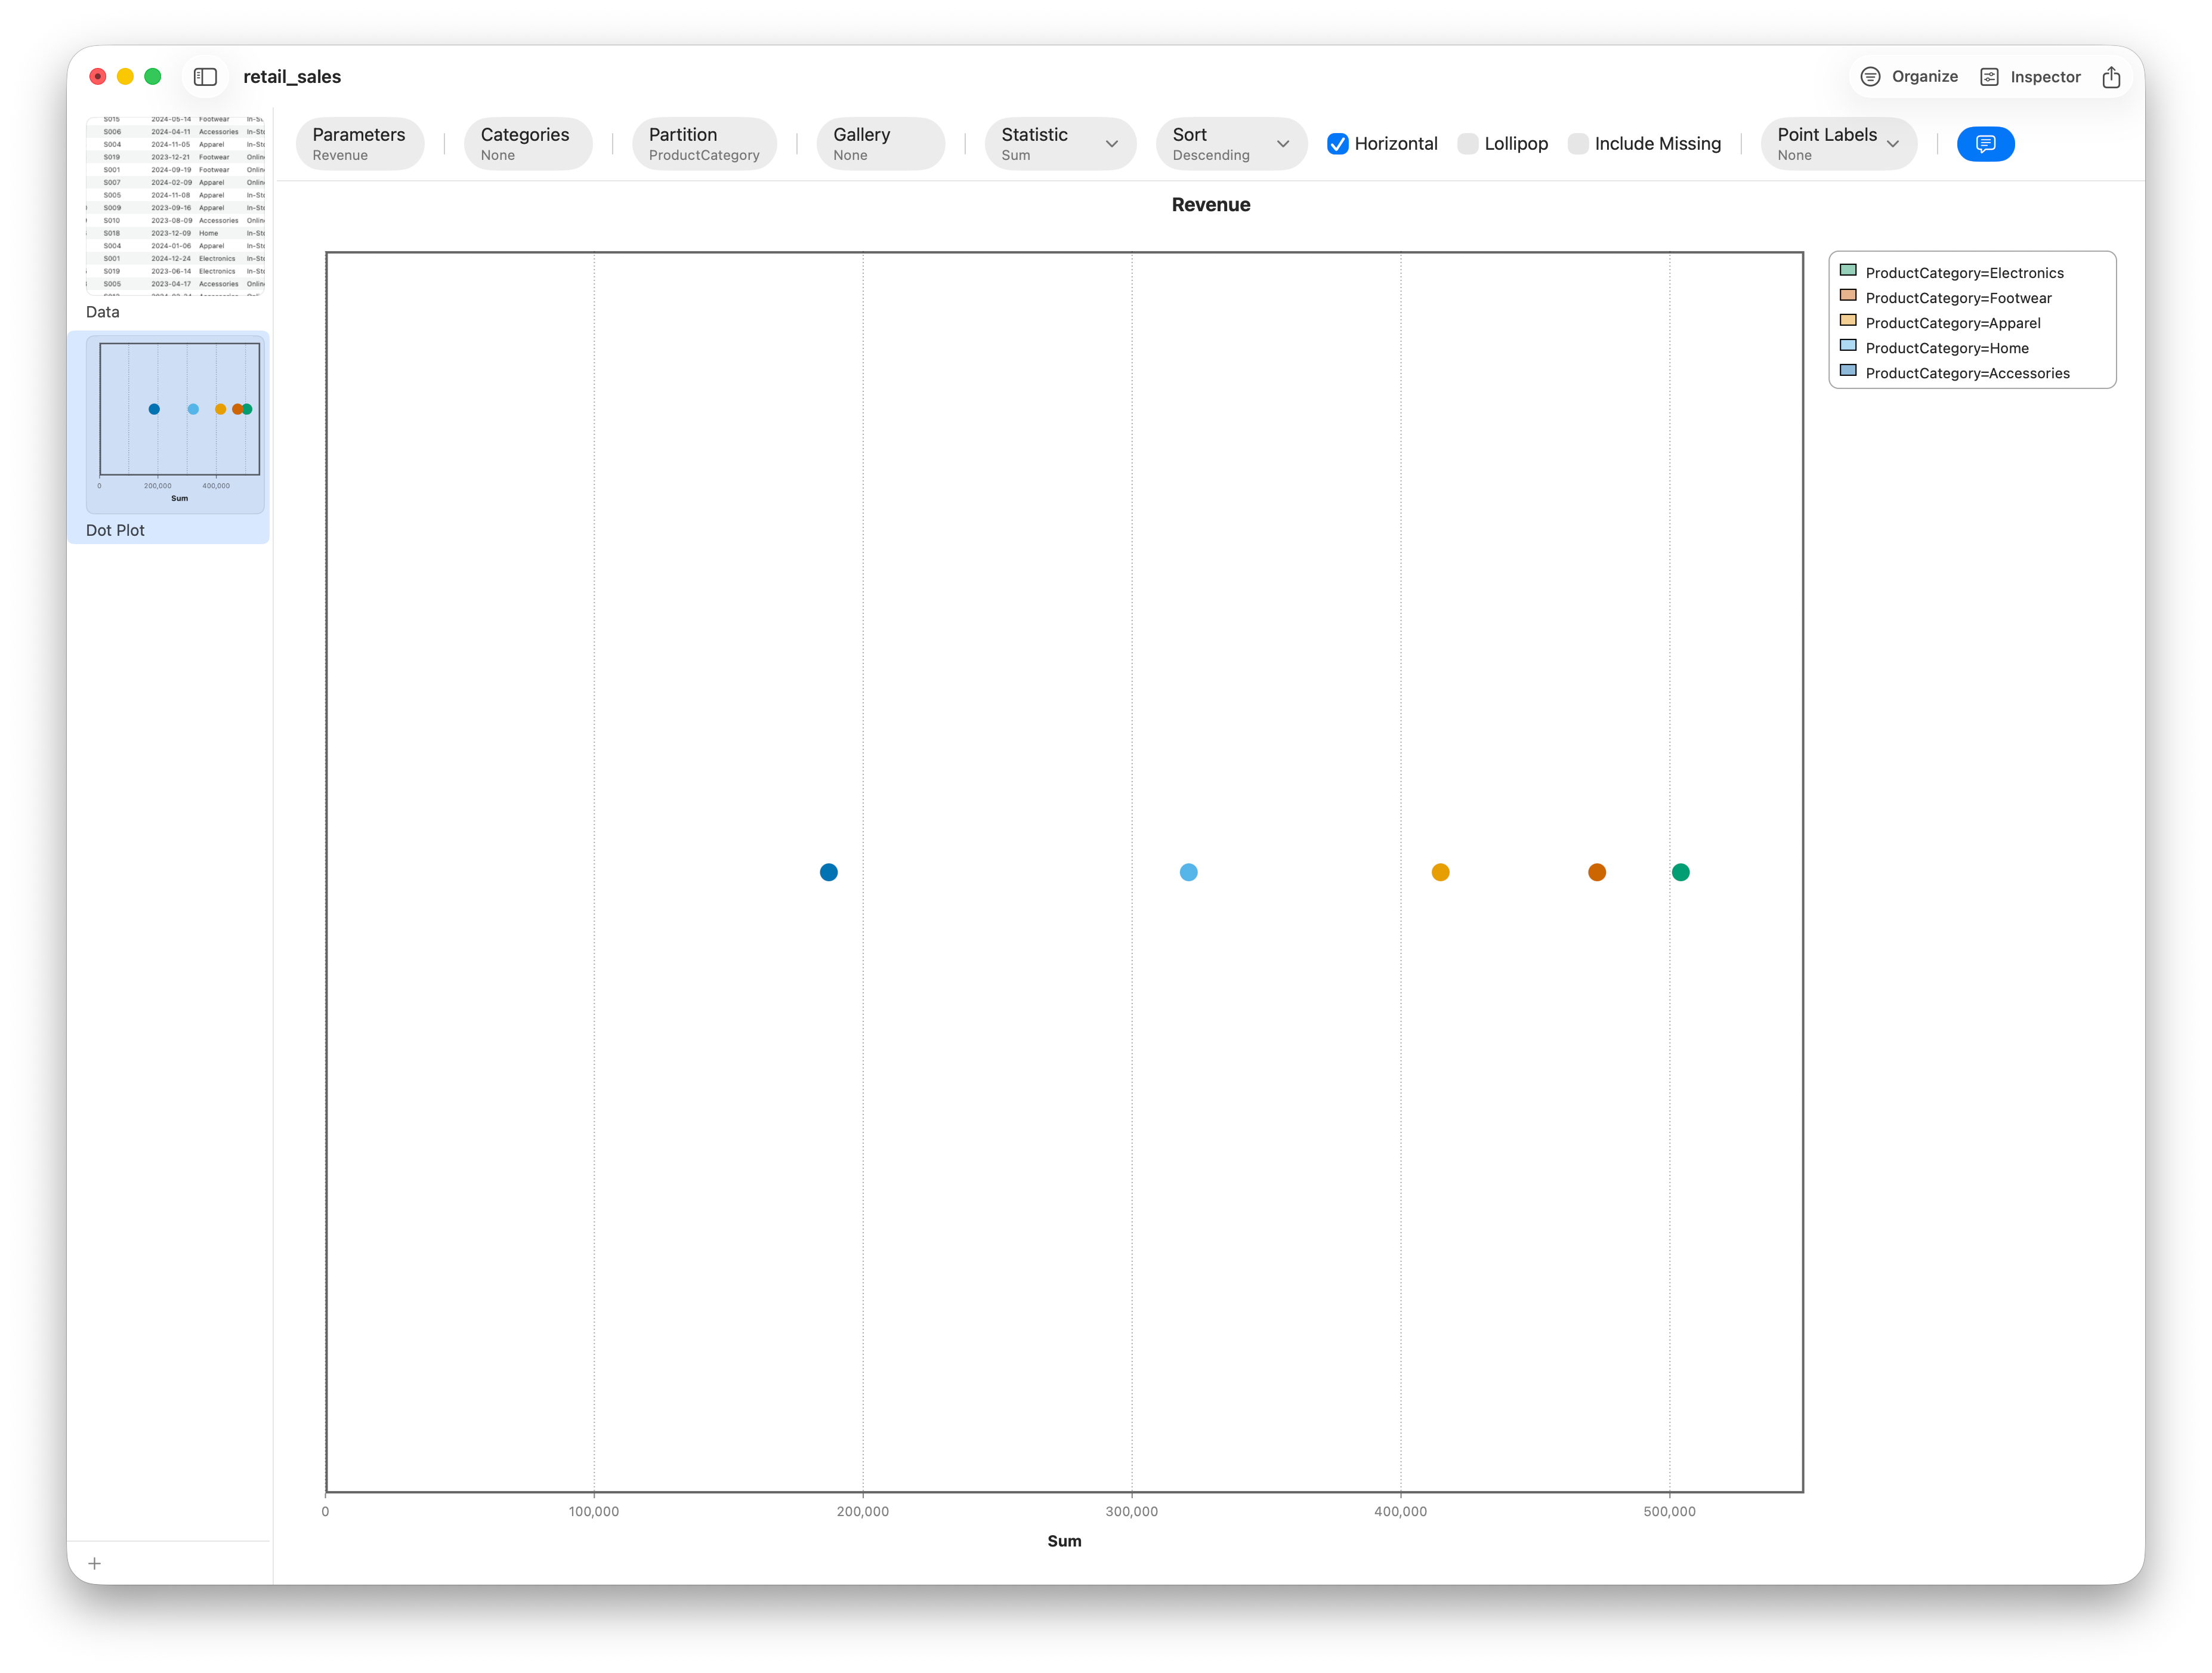2212x1673 pixels.
Task: Click the 500,000 axis tick label
Action: click(1669, 1511)
